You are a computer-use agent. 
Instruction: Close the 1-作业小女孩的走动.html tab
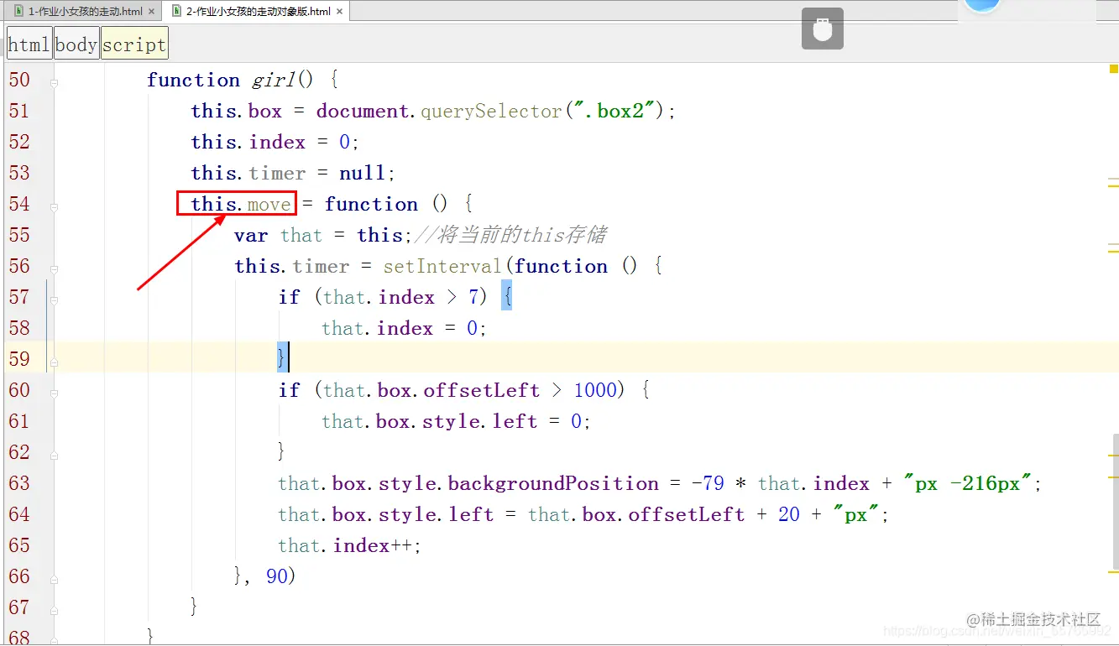[x=151, y=12]
